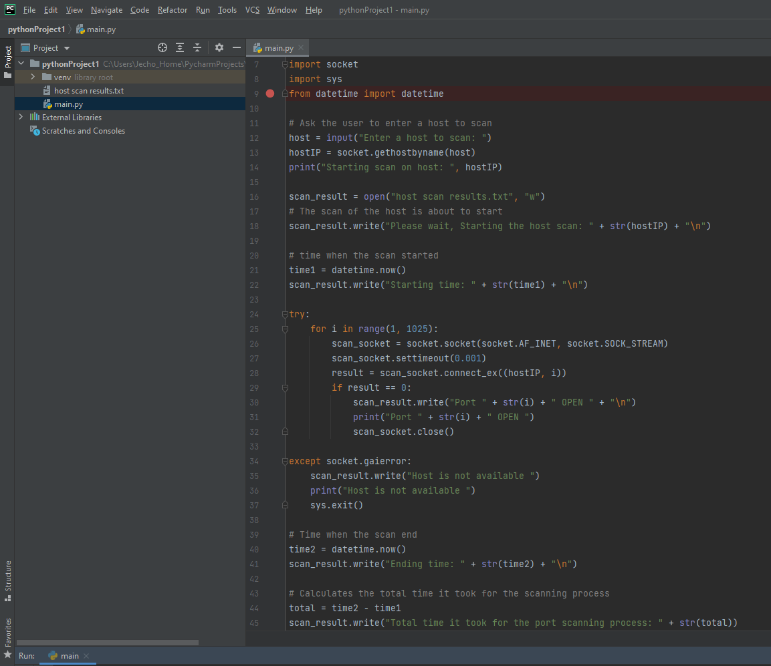
Task: Open the Code menu
Action: [x=140, y=10]
